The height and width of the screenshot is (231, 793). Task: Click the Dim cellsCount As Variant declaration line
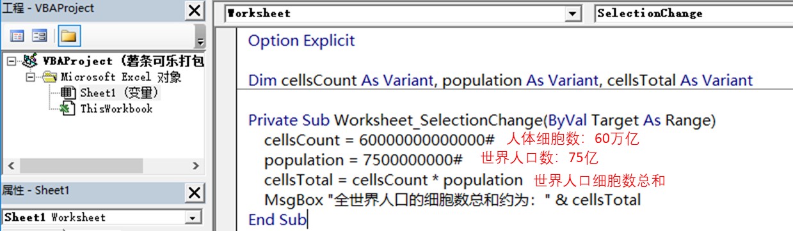pyautogui.click(x=501, y=80)
